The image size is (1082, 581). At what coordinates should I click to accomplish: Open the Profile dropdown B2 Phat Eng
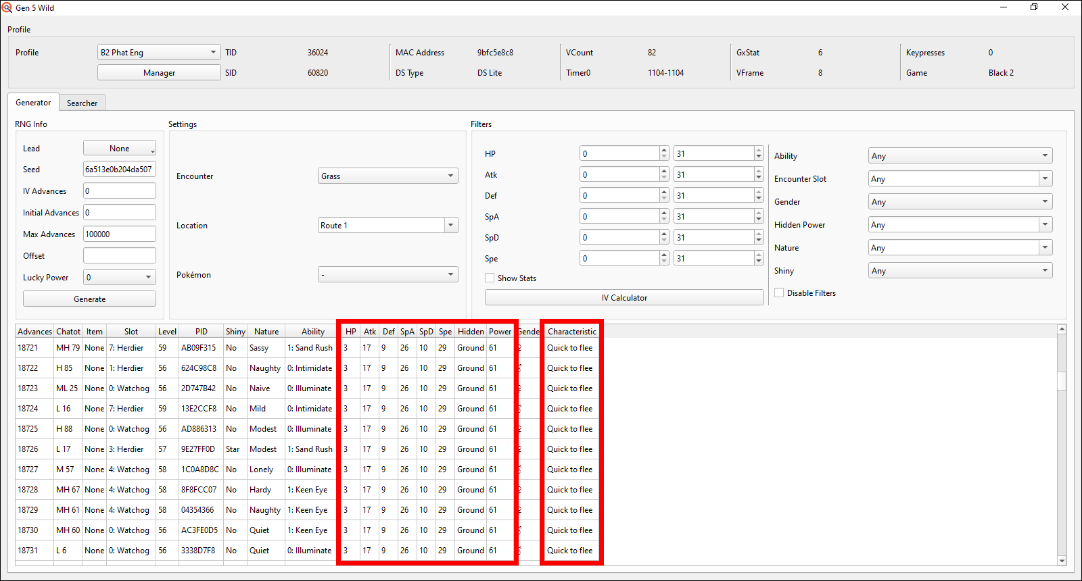(159, 53)
